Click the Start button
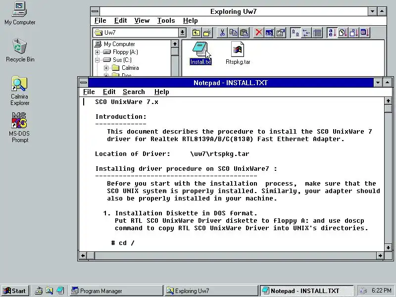 (15, 291)
